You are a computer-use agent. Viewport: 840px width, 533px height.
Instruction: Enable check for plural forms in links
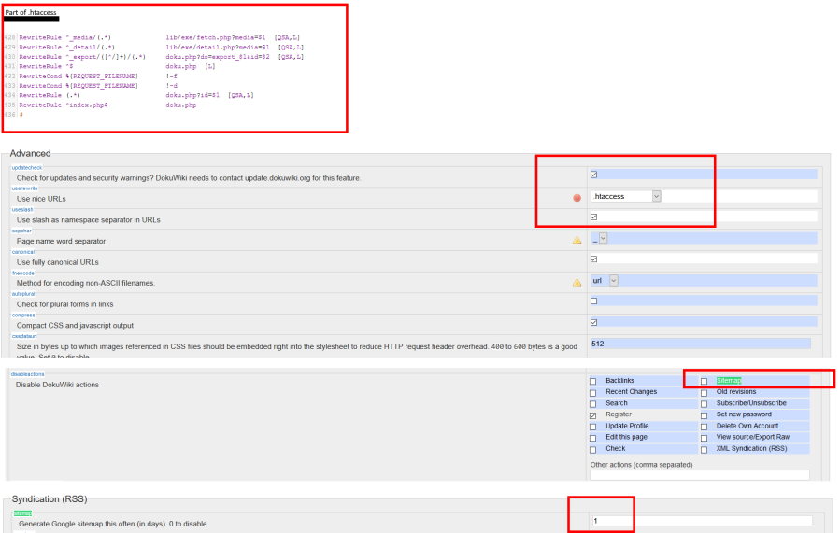(x=593, y=302)
